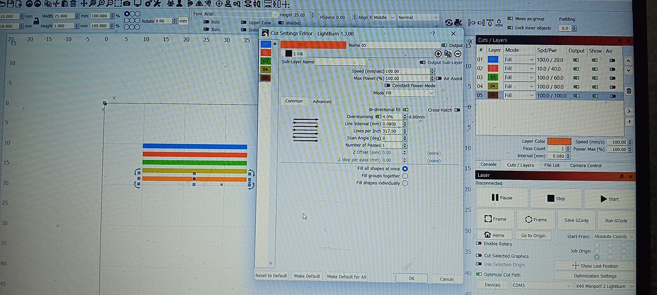
Task: Pause the laser job
Action: [x=501, y=198]
